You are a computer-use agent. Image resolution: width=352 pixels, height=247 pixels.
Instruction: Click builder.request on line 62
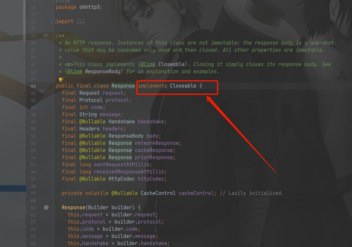(133, 215)
